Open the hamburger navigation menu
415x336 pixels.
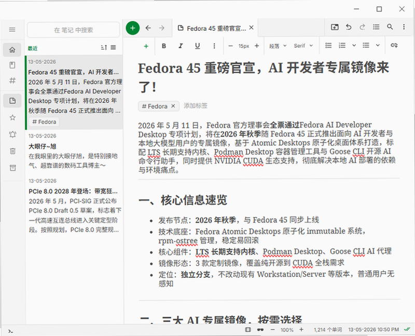[12, 30]
